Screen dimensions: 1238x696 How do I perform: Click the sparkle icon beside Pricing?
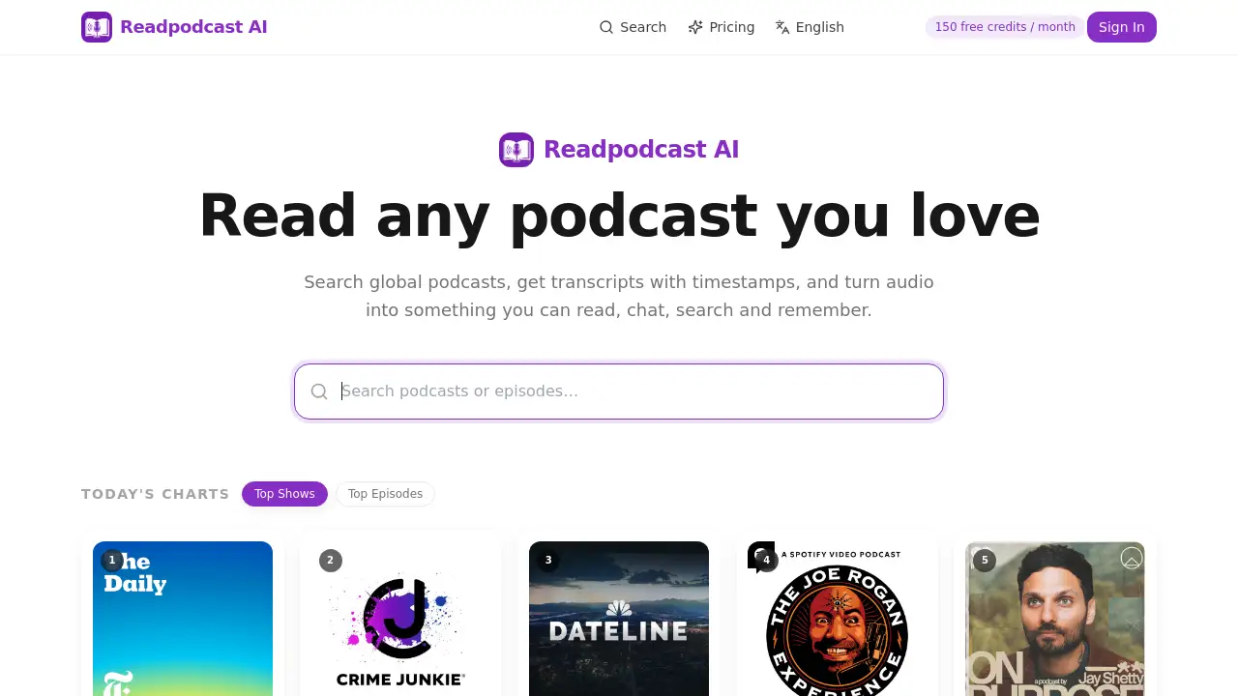click(695, 27)
